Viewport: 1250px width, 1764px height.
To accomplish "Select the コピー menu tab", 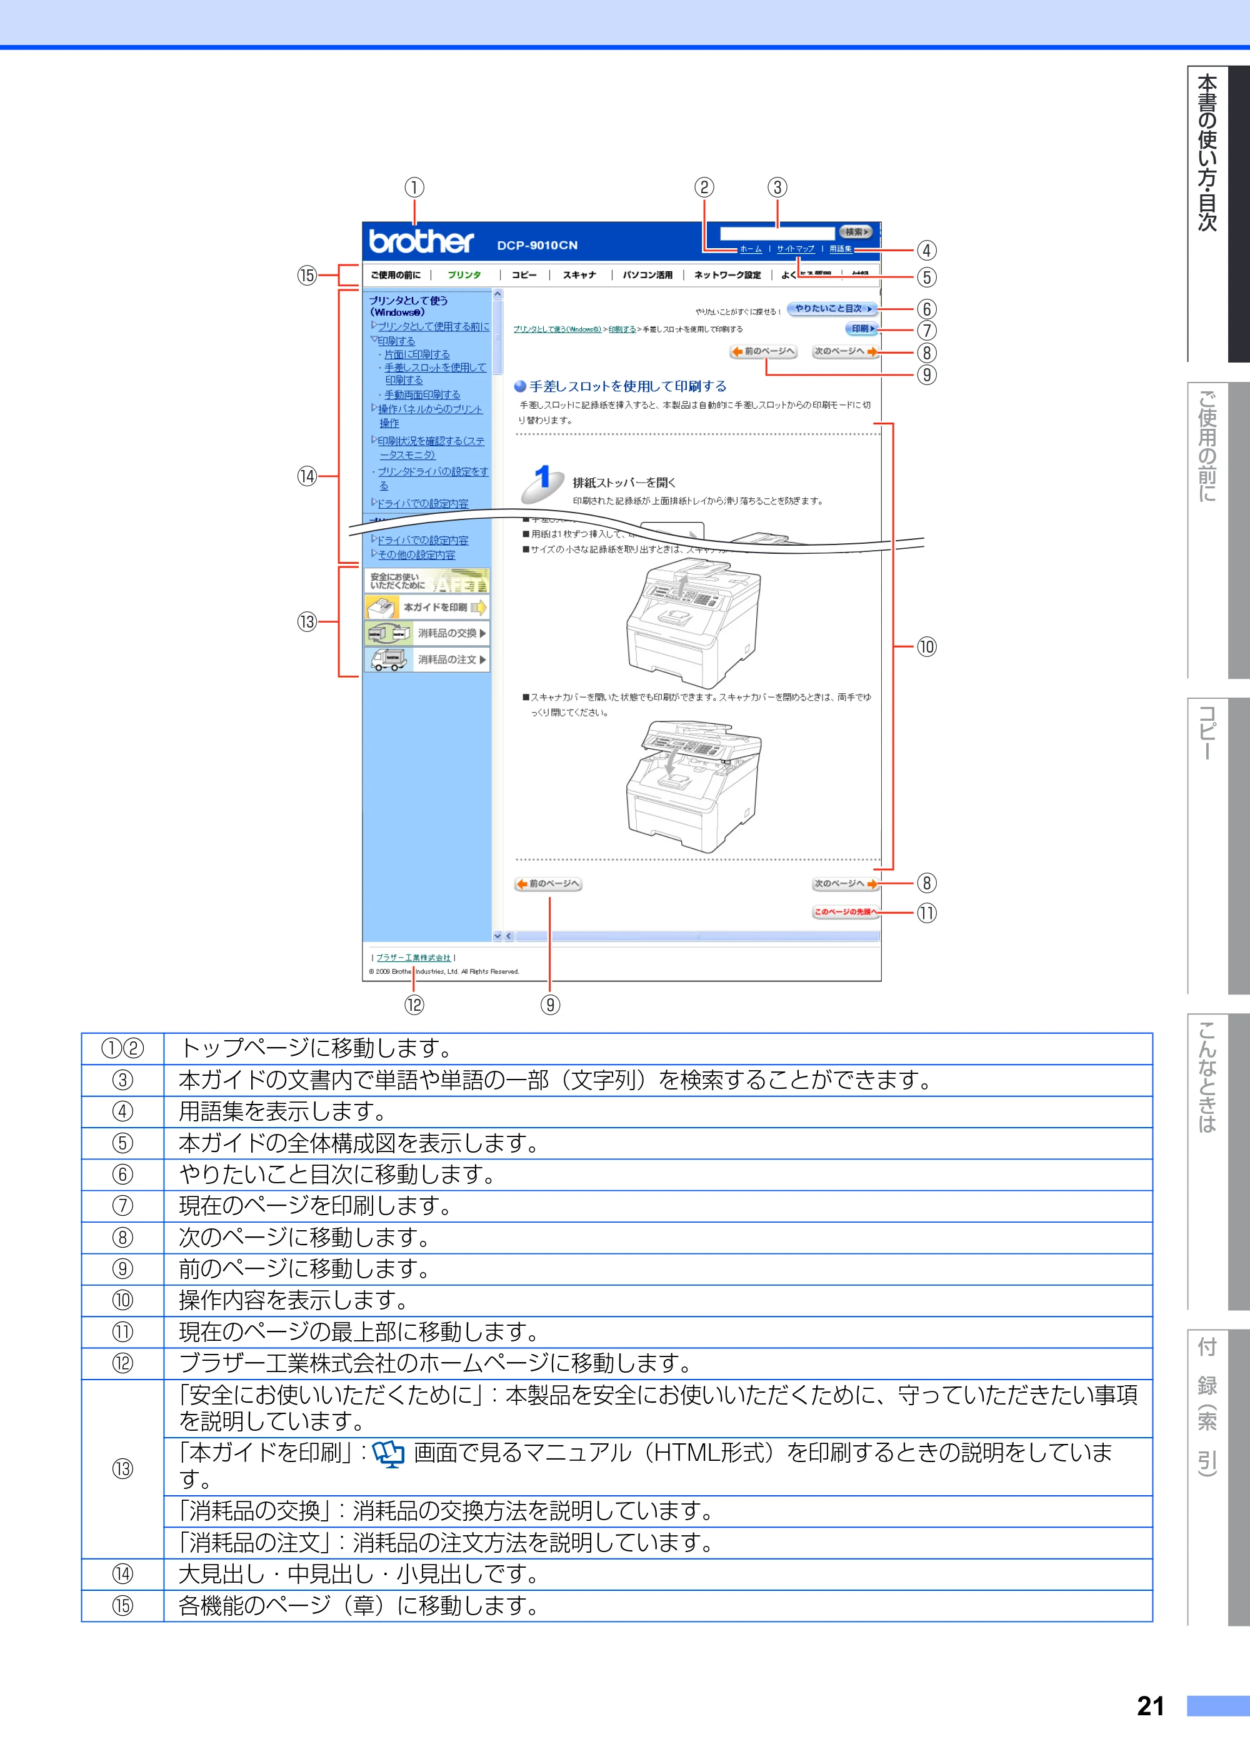I will pyautogui.click(x=524, y=275).
